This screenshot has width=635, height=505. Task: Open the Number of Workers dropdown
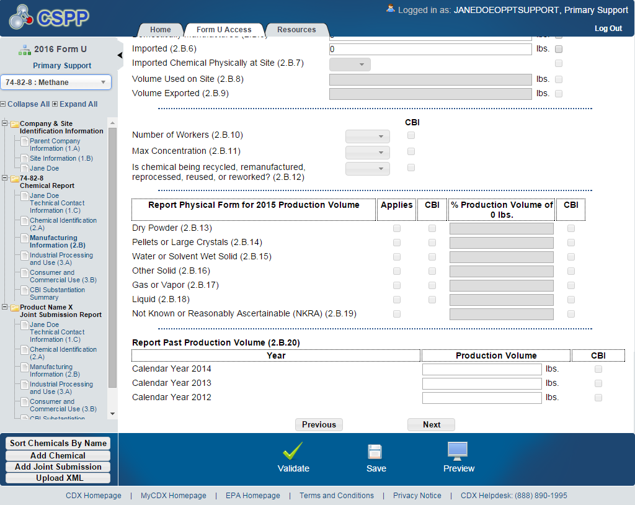[x=367, y=136]
